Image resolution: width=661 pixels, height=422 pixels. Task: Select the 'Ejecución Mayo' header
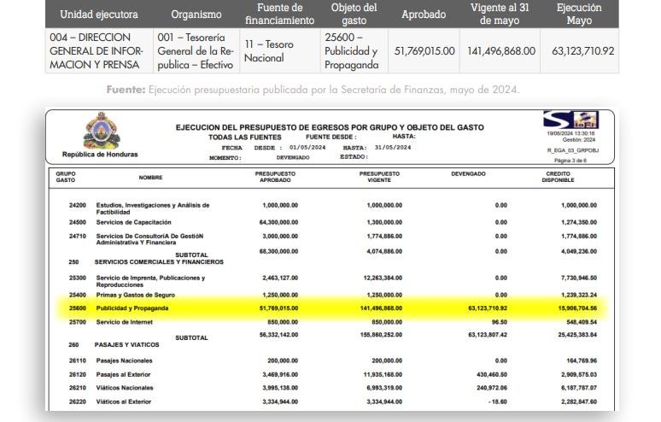click(579, 14)
